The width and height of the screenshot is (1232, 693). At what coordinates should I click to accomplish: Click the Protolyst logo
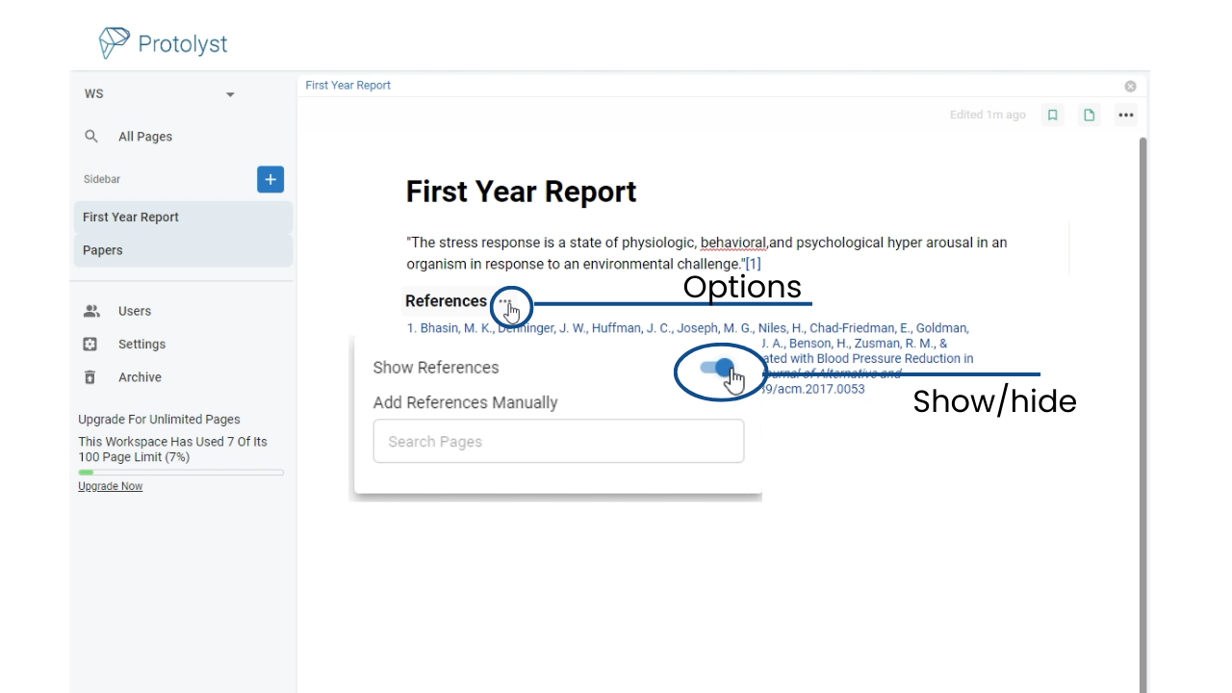pos(162,42)
